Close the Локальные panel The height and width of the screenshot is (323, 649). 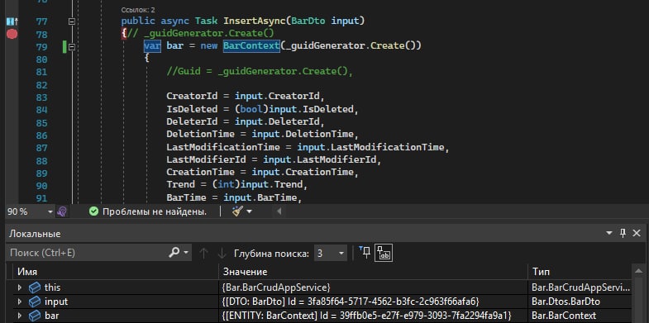tap(637, 233)
